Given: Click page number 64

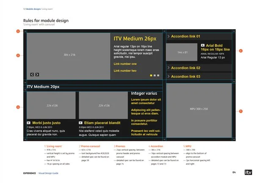Looking at the screenshot, I should pyautogui.click(x=234, y=172).
